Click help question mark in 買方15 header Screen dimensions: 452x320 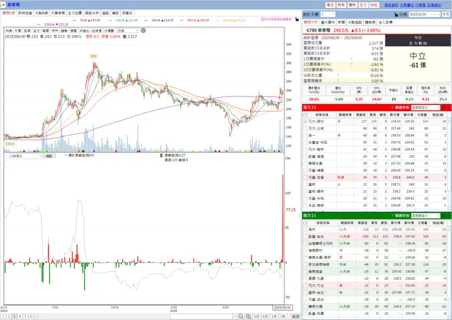click(392, 107)
